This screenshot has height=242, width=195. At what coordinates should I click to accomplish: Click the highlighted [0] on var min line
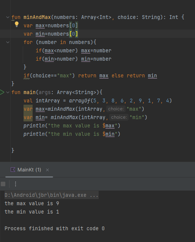click(74, 34)
